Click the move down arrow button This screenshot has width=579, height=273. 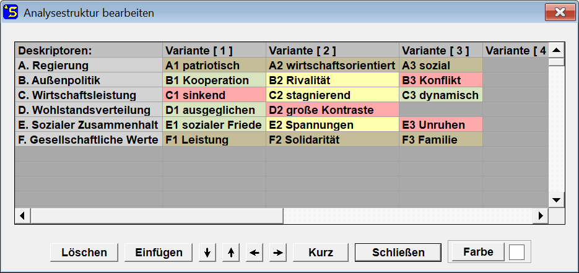207,253
